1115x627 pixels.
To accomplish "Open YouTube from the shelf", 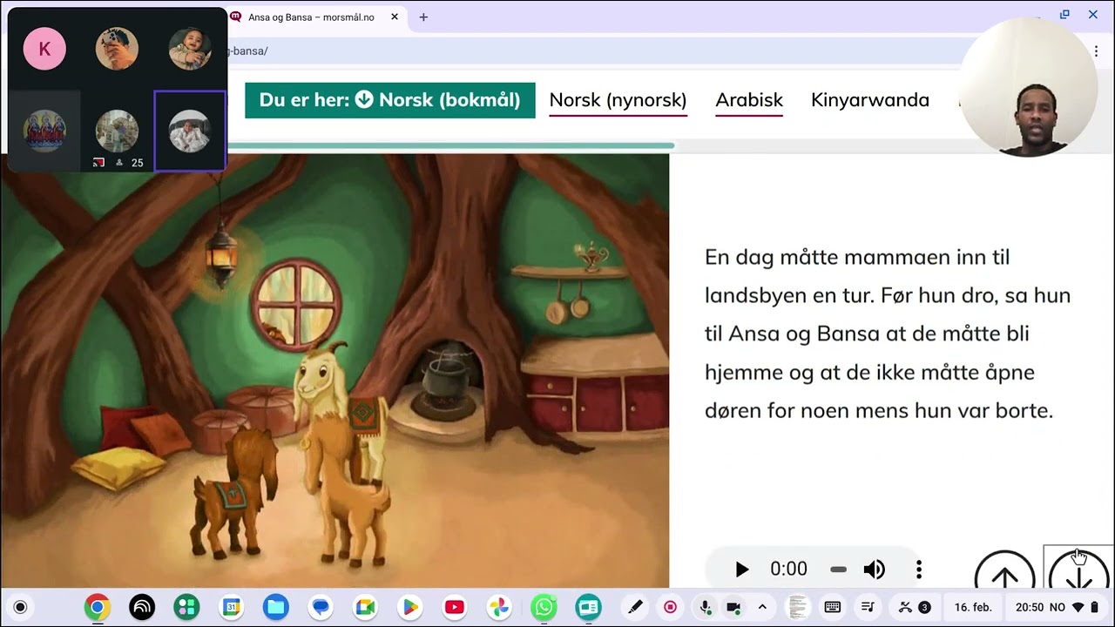I will [x=454, y=607].
